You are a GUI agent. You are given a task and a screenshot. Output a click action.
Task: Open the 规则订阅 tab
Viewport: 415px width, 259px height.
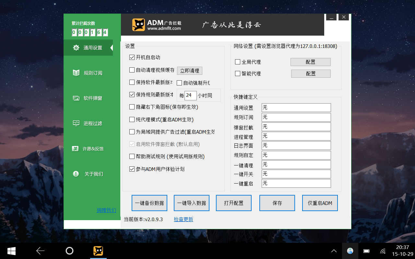(88, 73)
